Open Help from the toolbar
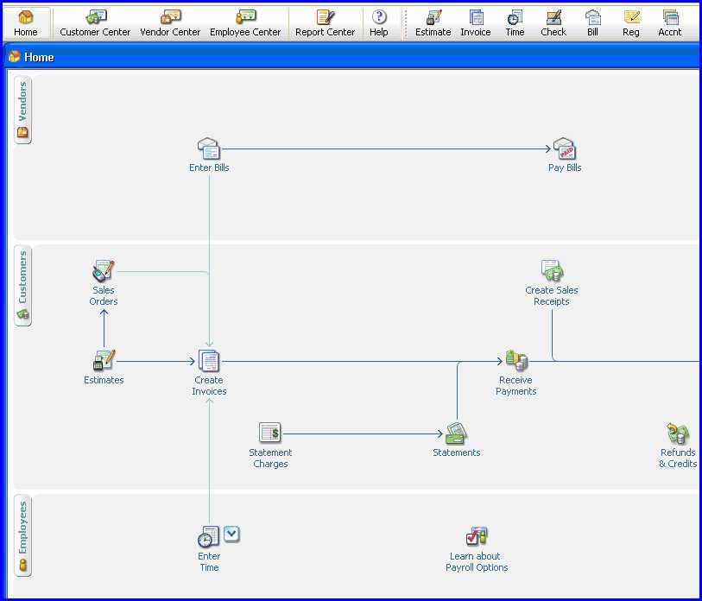This screenshot has height=601, width=702. coord(379,23)
